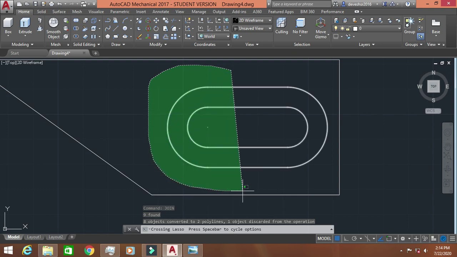The height and width of the screenshot is (257, 457).
Task: Toggle Isolate Objects in status bar
Action: (434, 238)
